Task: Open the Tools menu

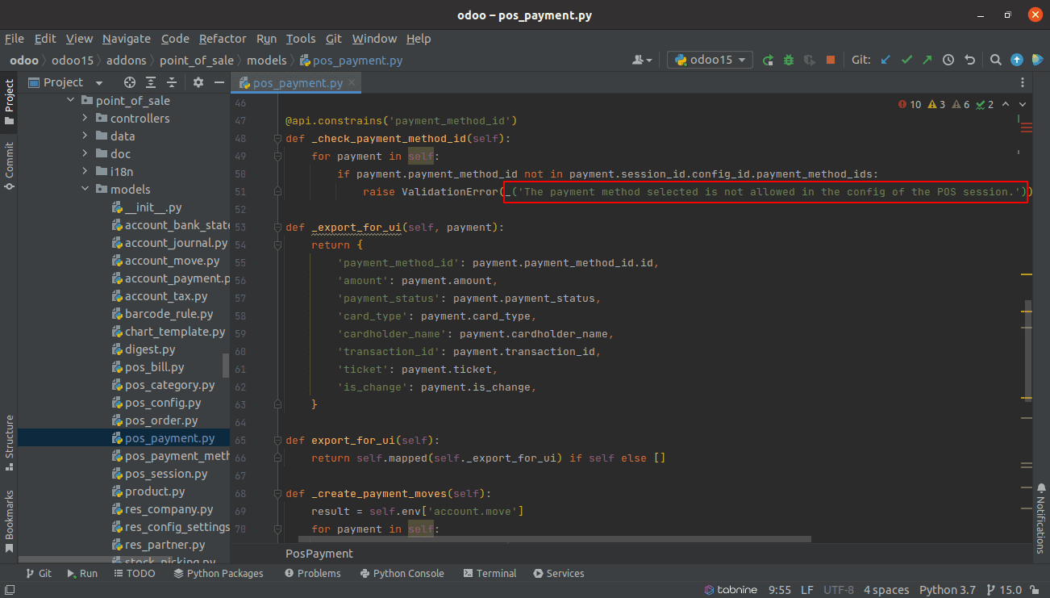Action: (301, 39)
